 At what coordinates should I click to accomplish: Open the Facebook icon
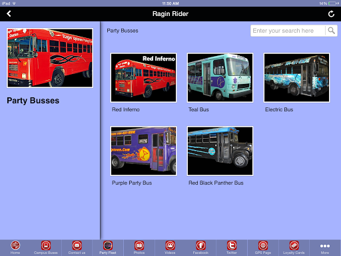(x=200, y=245)
